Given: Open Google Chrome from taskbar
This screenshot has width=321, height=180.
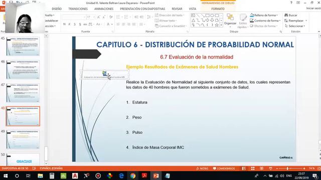Looking at the screenshot, I should 133,175.
